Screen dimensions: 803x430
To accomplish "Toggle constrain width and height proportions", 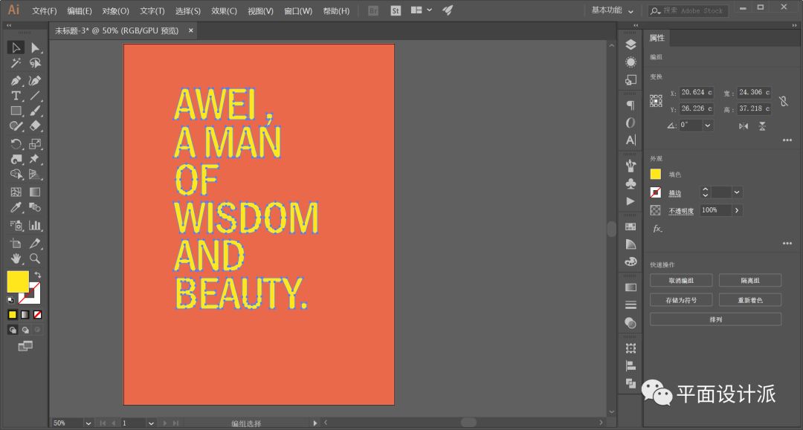I will pyautogui.click(x=783, y=101).
